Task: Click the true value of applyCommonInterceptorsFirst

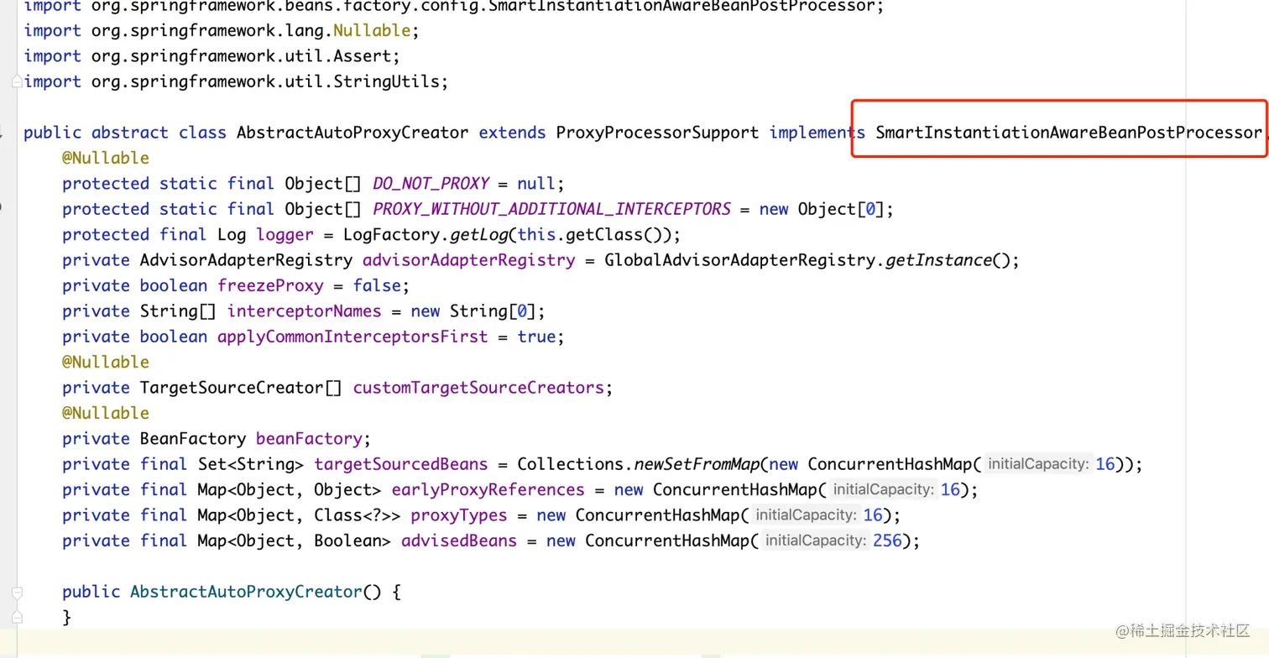Action: pyautogui.click(x=536, y=337)
